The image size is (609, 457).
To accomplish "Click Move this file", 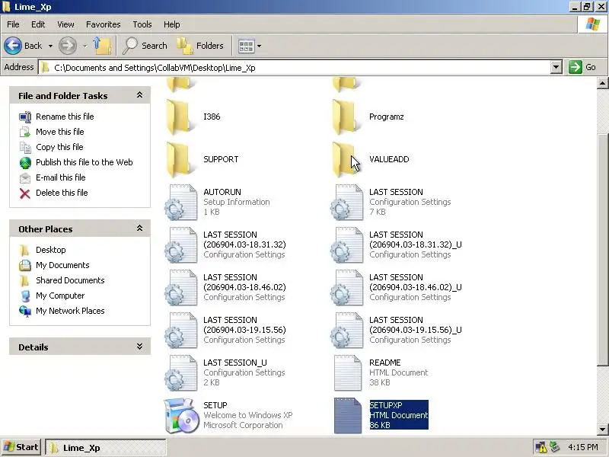I will (52, 132).
